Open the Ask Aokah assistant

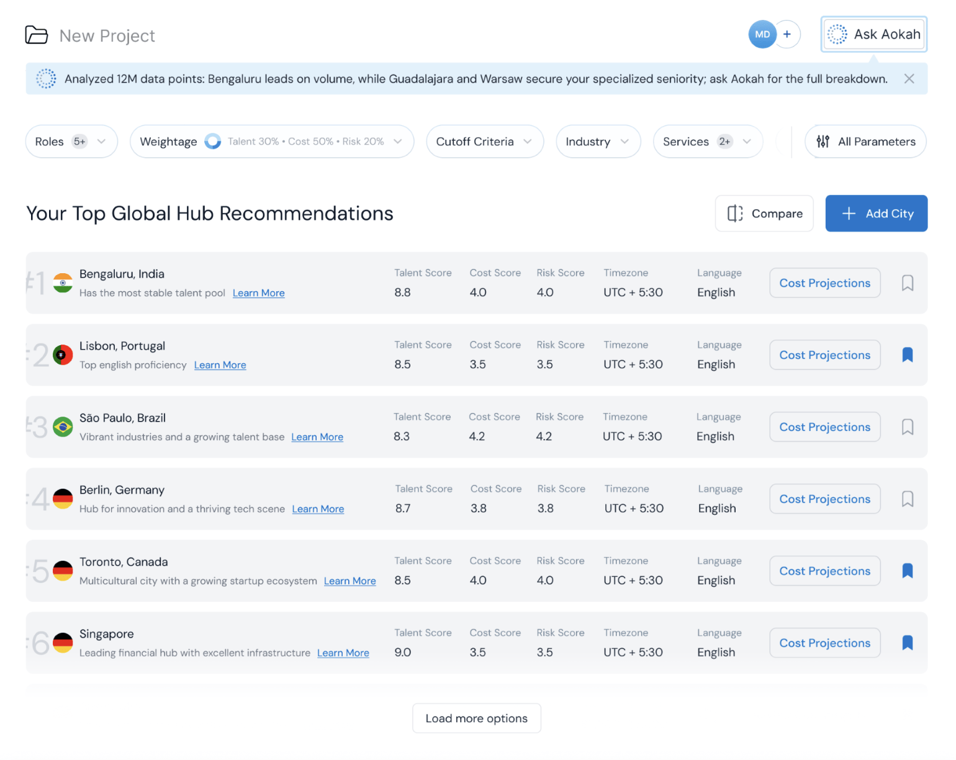click(874, 34)
